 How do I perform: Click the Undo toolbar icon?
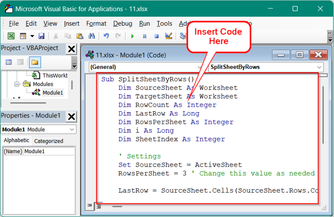coord(106,36)
